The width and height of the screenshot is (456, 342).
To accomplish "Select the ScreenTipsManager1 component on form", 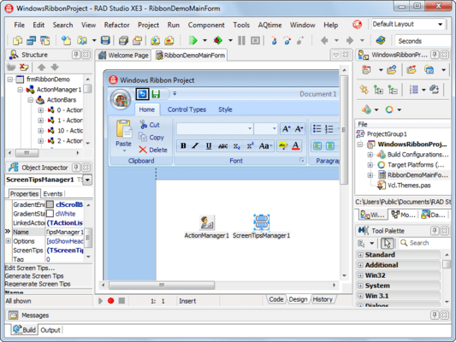I will pos(261,222).
